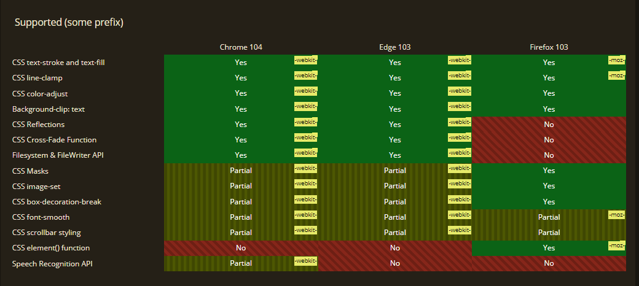Click the Edge 103 column header

(394, 47)
